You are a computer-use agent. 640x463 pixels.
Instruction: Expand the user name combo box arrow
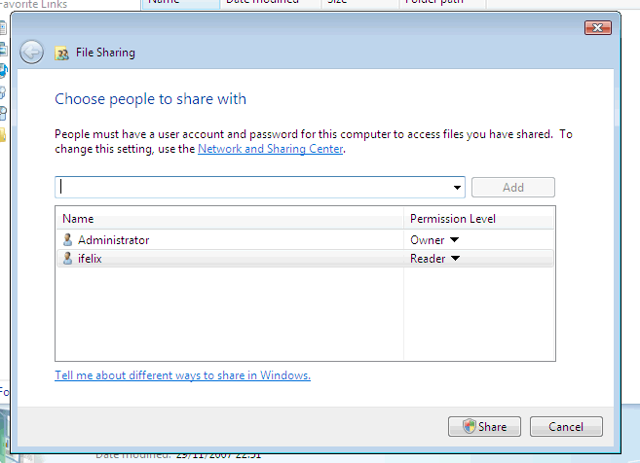click(458, 188)
